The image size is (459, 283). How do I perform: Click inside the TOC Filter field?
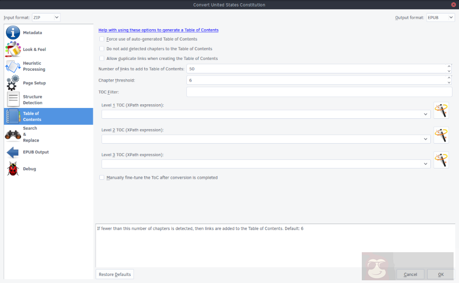click(319, 92)
